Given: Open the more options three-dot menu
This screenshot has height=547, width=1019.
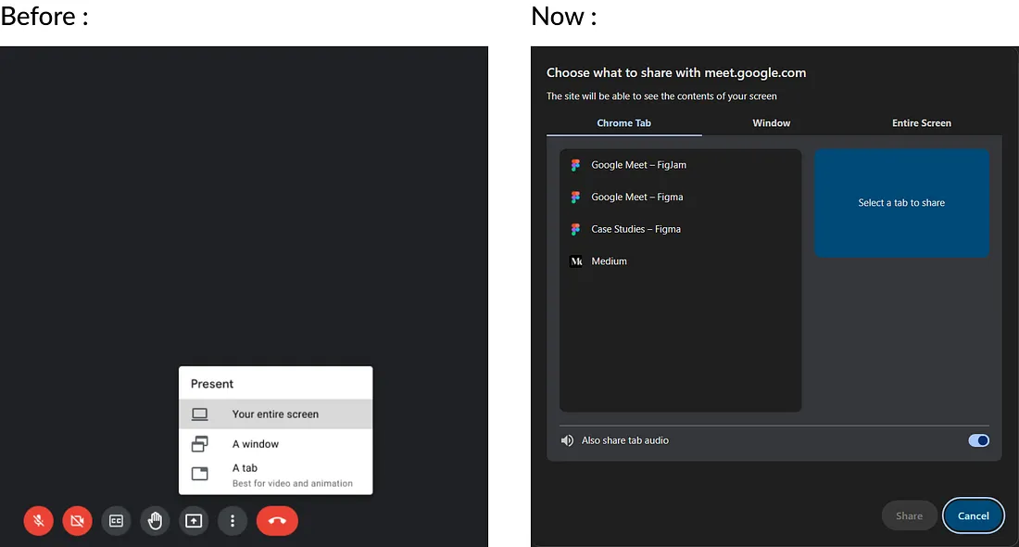Looking at the screenshot, I should 233,520.
